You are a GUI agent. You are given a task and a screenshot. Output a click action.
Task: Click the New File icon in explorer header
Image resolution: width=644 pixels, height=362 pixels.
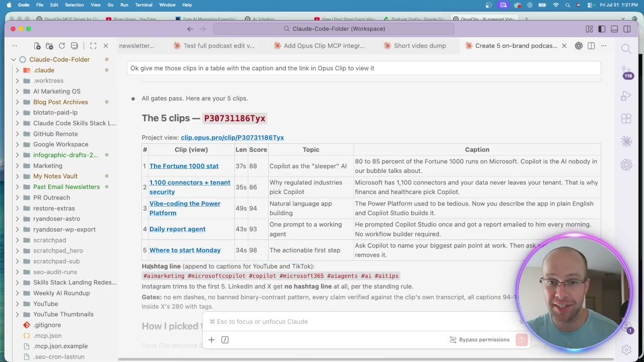point(37,46)
